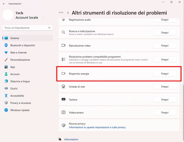The height and width of the screenshot is (142, 184).
Task: Run the Scheda di rete troubleshooter
Action: (x=165, y=87)
